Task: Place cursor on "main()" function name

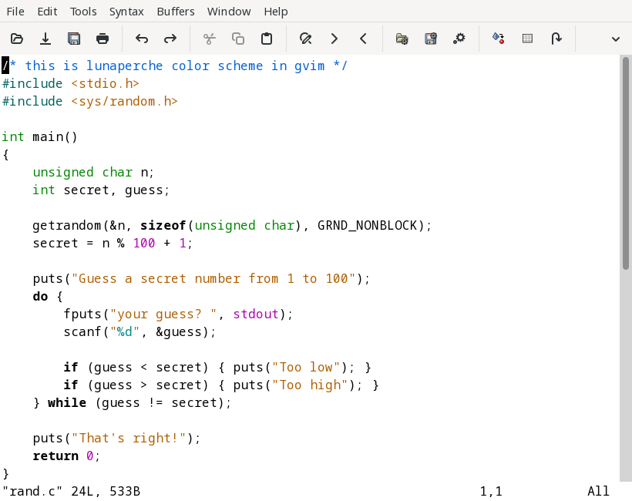Action: point(55,136)
